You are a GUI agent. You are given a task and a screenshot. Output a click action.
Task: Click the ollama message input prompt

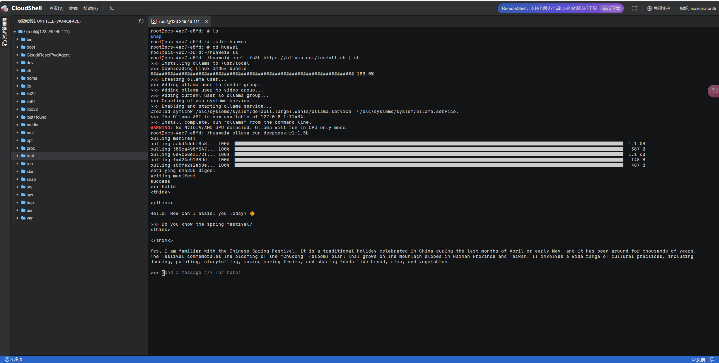tap(201, 273)
